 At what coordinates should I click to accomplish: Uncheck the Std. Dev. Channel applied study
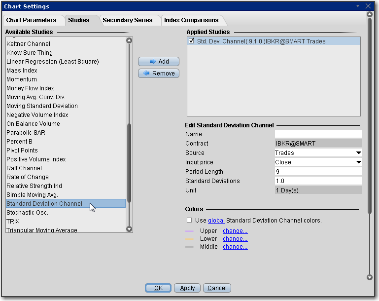click(x=191, y=41)
